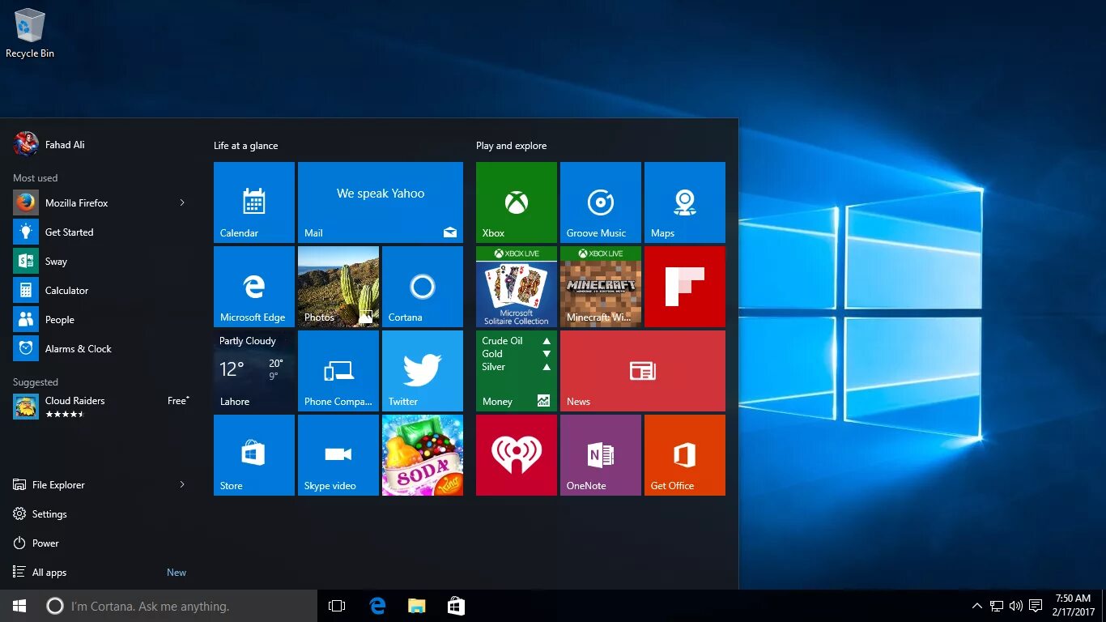This screenshot has height=622, width=1106.
Task: Open the Money tile
Action: pos(517,371)
